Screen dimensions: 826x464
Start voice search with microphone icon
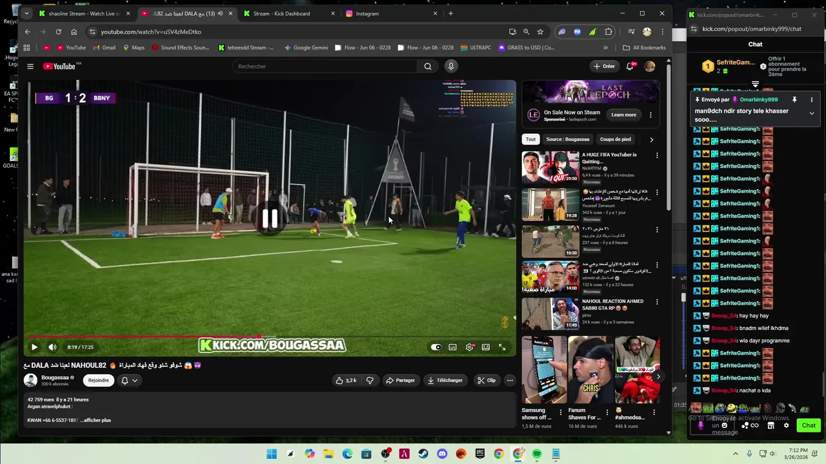(451, 66)
